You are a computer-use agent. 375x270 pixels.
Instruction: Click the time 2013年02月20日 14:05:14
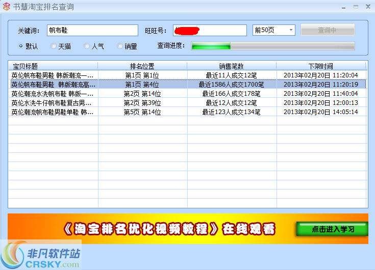[x=321, y=112]
